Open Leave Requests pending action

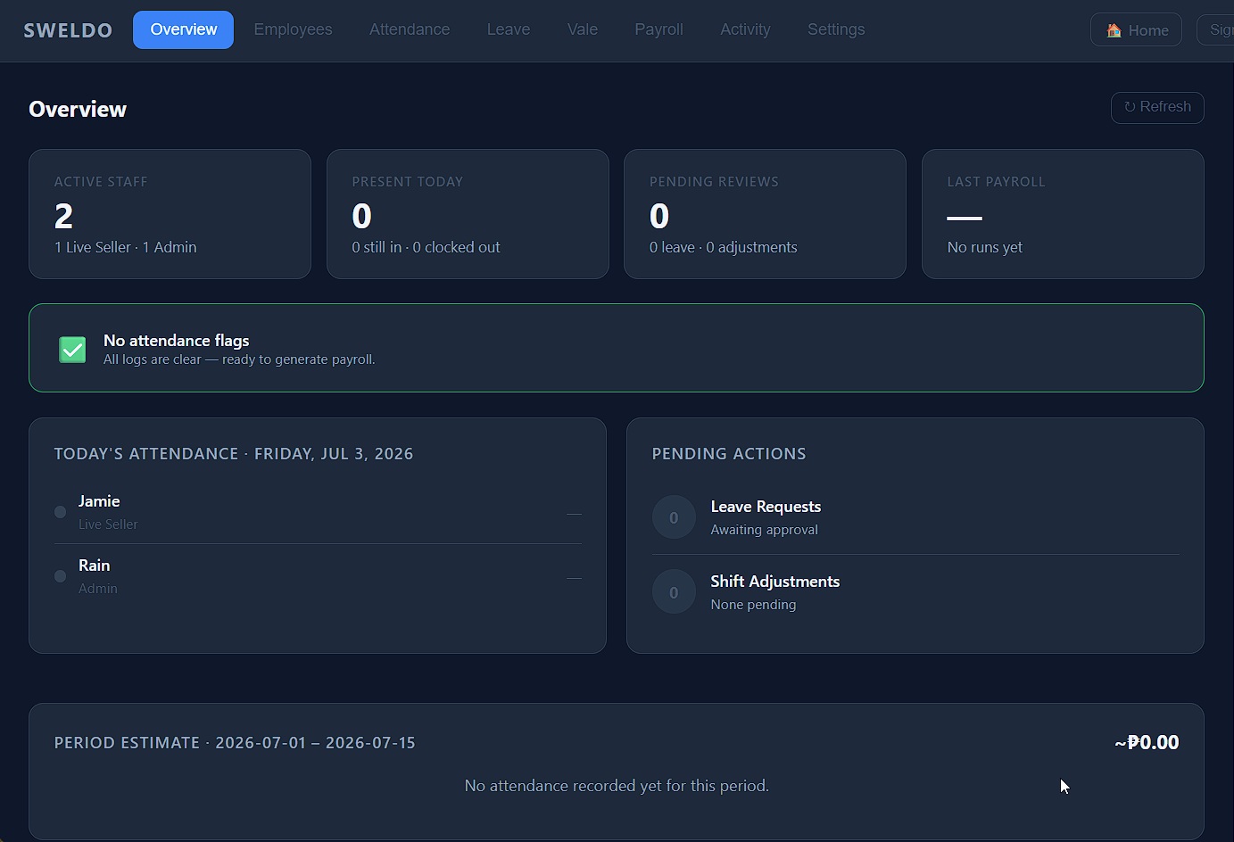(915, 517)
